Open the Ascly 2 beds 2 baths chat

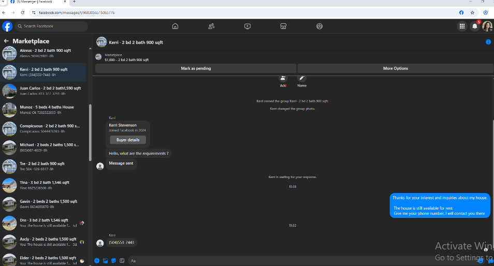pyautogui.click(x=43, y=242)
